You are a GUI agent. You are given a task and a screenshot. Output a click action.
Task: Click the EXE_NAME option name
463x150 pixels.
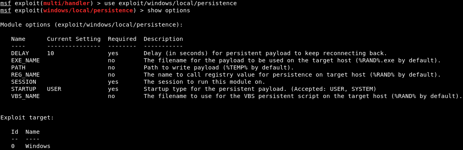tap(25, 61)
